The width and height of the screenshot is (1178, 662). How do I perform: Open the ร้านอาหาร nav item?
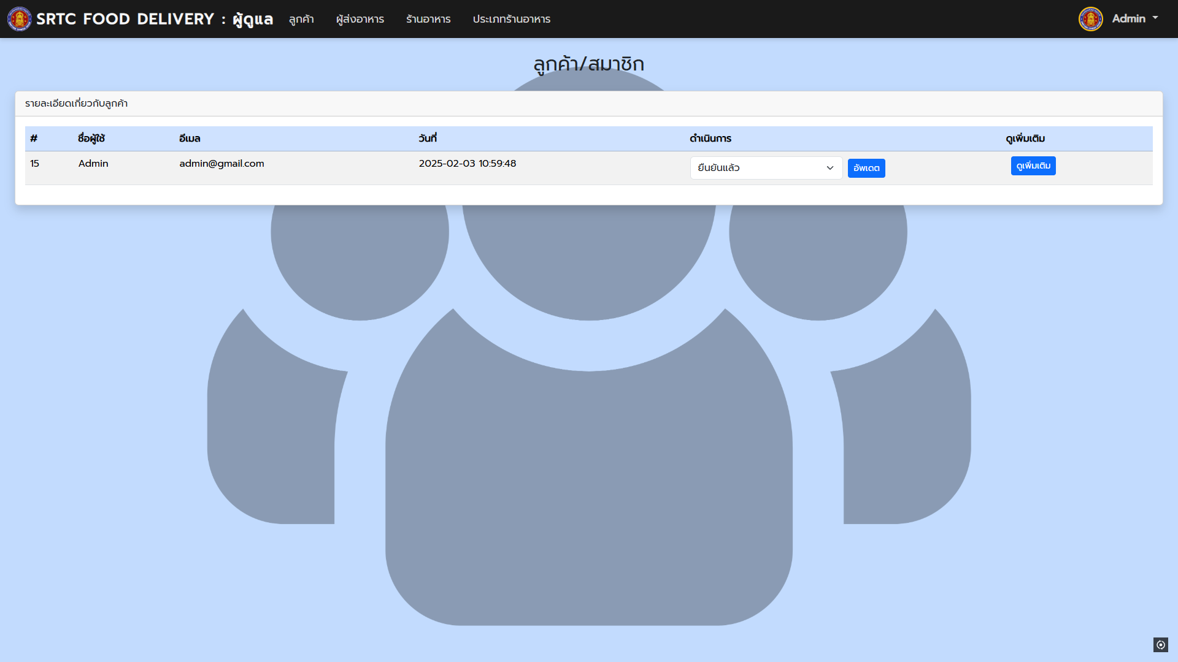click(x=428, y=19)
